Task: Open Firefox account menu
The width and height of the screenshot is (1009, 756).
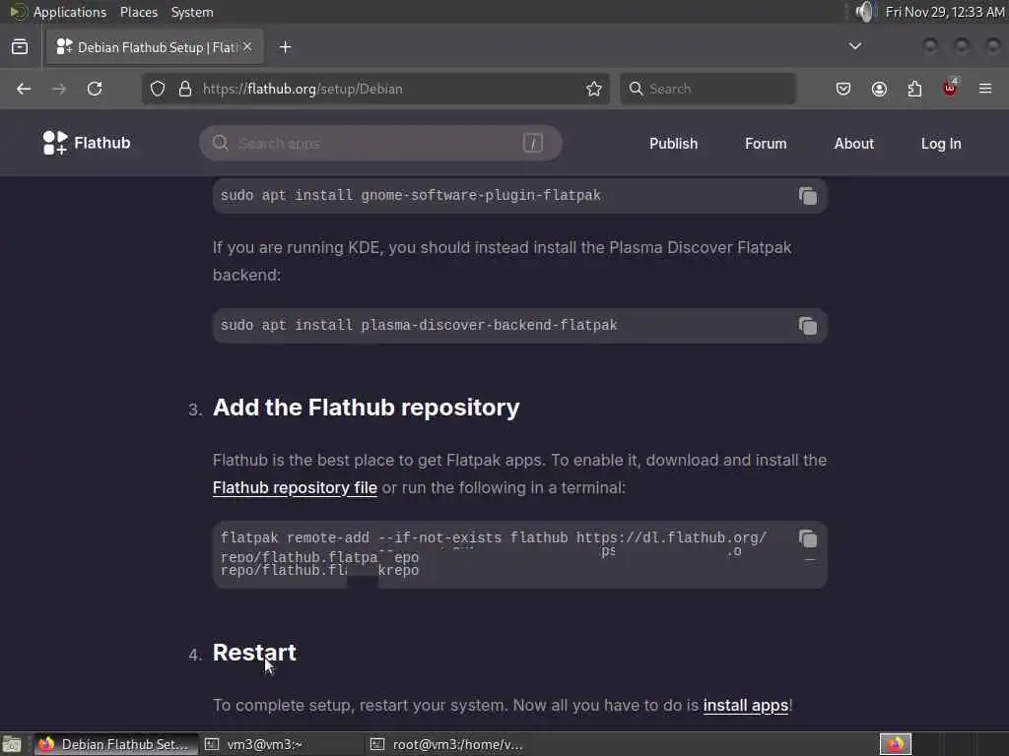Action: [x=879, y=89]
